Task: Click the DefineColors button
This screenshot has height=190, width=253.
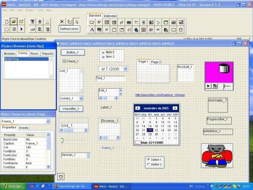Action: pyautogui.click(x=69, y=29)
